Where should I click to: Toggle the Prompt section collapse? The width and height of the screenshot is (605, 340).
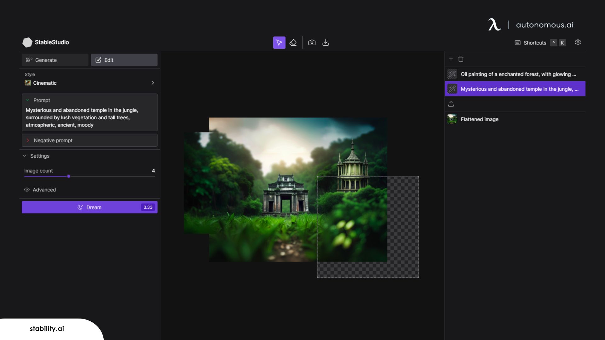(x=27, y=100)
